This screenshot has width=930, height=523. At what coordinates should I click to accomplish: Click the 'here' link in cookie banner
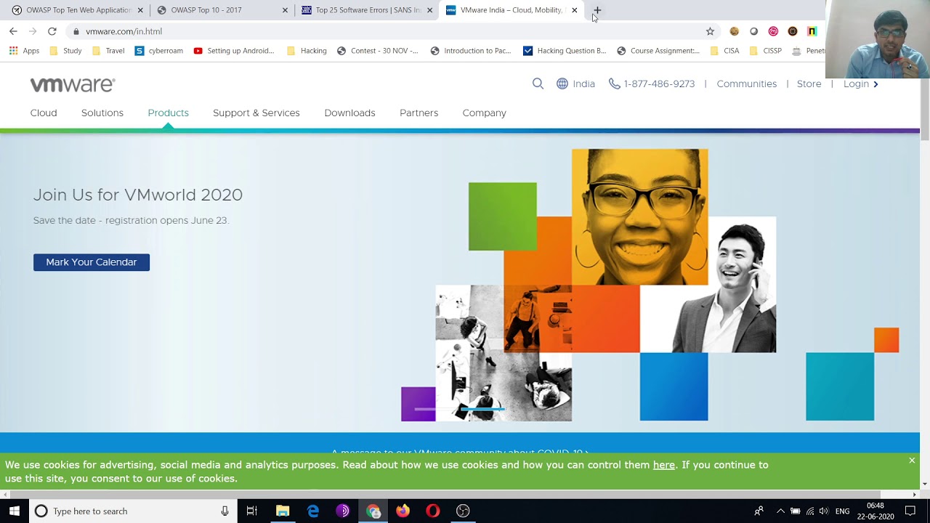tap(663, 465)
